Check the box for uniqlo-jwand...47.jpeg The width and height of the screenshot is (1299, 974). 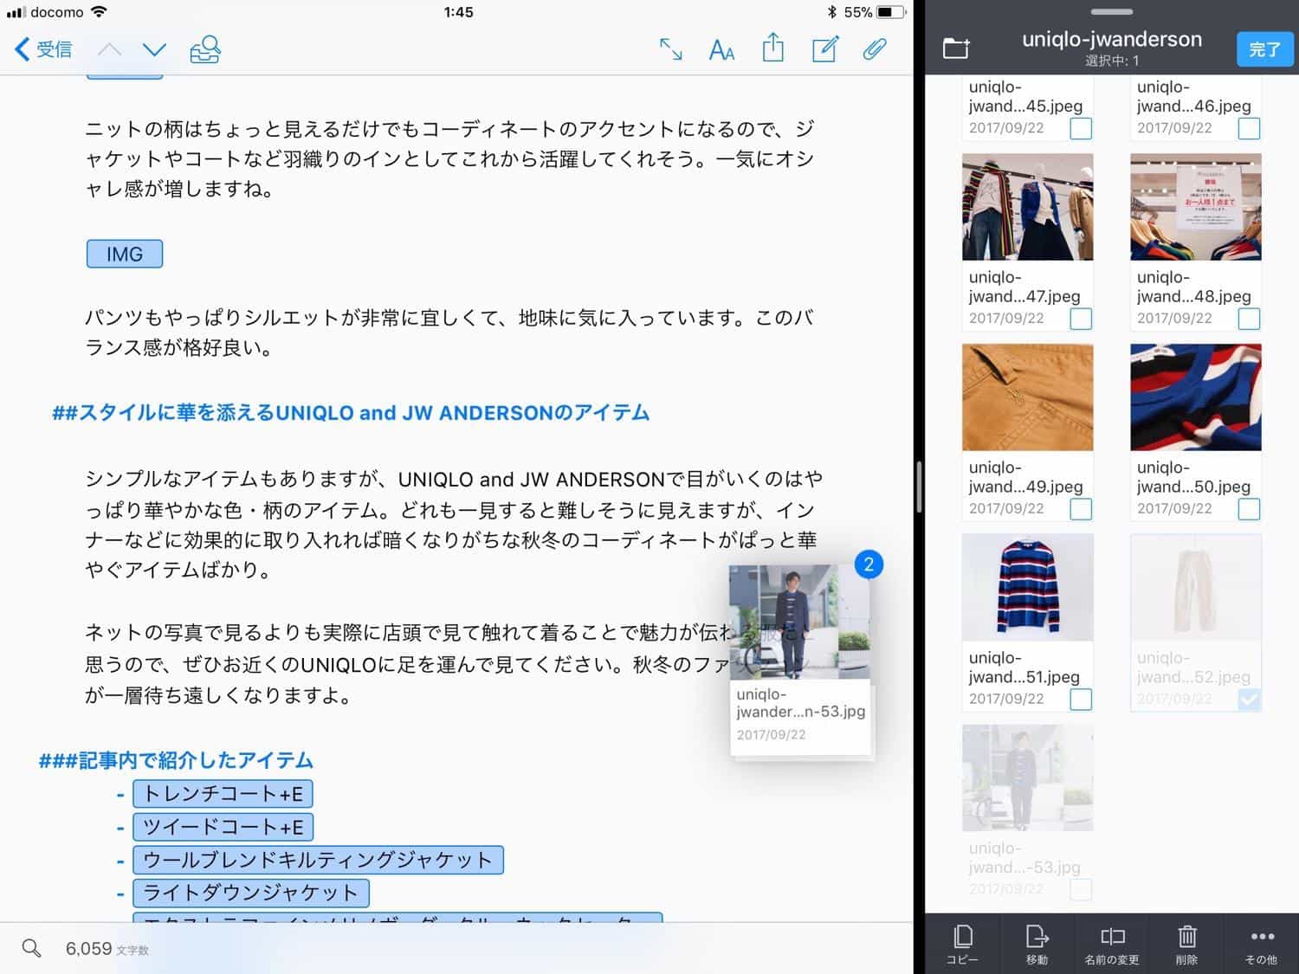click(x=1080, y=319)
